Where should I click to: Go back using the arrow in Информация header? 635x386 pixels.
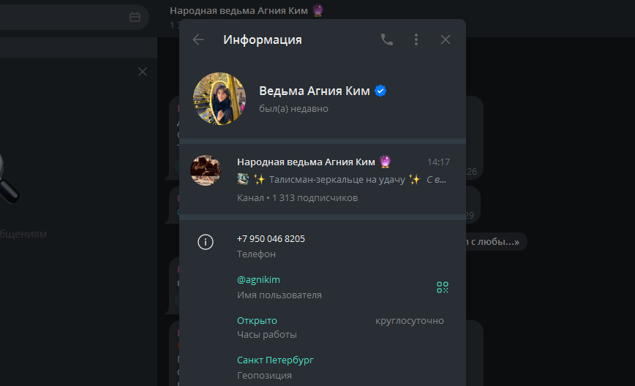point(198,39)
